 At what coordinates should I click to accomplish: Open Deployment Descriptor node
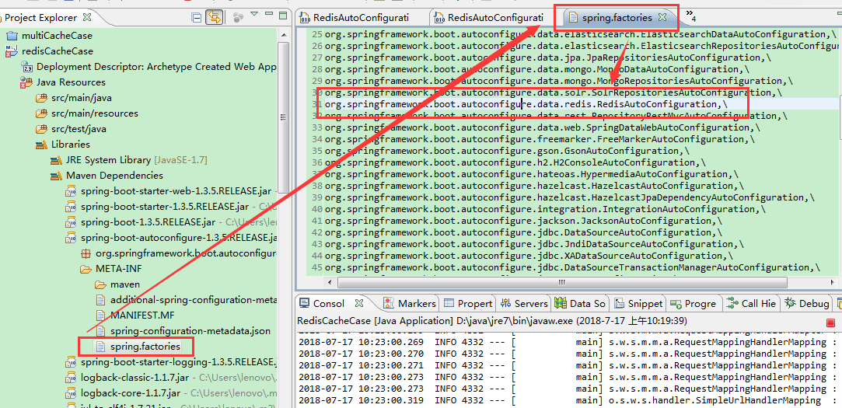[155, 67]
